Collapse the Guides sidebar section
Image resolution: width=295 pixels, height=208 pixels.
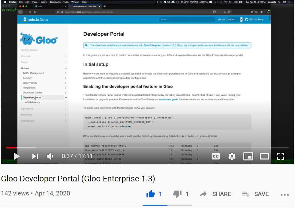point(66,68)
